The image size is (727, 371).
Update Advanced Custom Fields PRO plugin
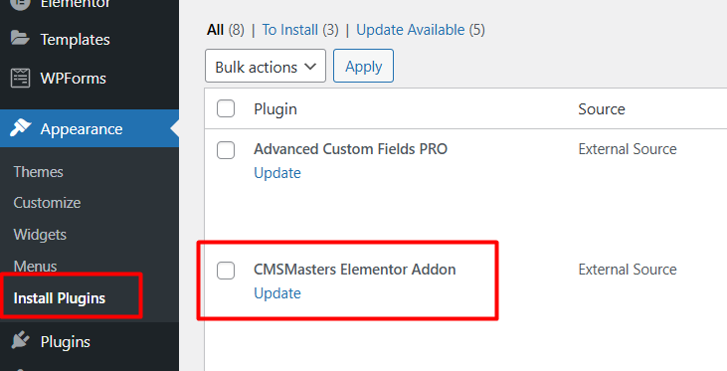pyautogui.click(x=277, y=173)
